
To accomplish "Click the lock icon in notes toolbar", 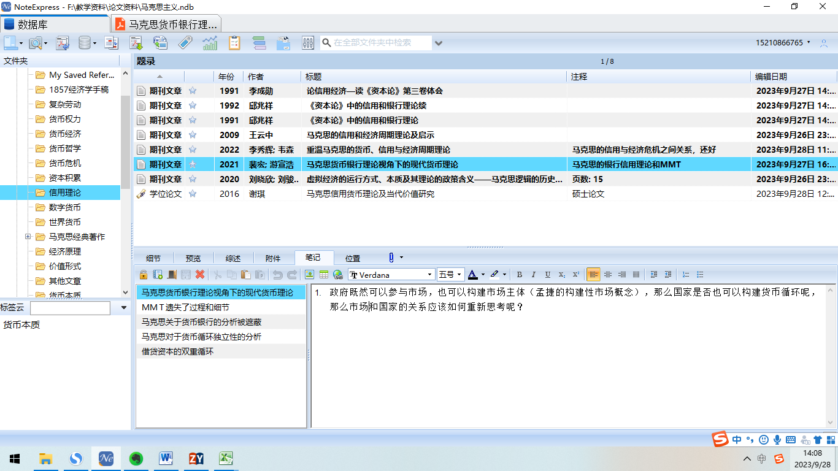I will coord(143,275).
